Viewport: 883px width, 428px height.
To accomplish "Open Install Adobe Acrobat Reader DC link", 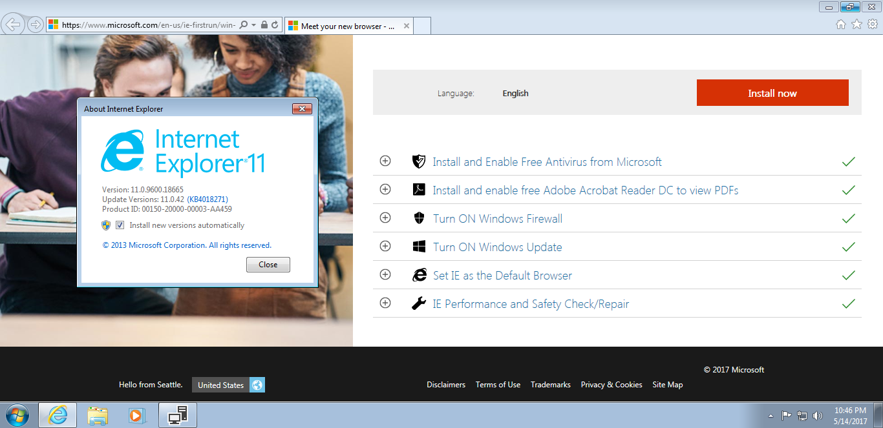I will pos(586,190).
